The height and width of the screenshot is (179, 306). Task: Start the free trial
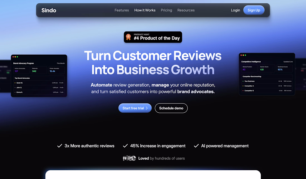[135, 108]
